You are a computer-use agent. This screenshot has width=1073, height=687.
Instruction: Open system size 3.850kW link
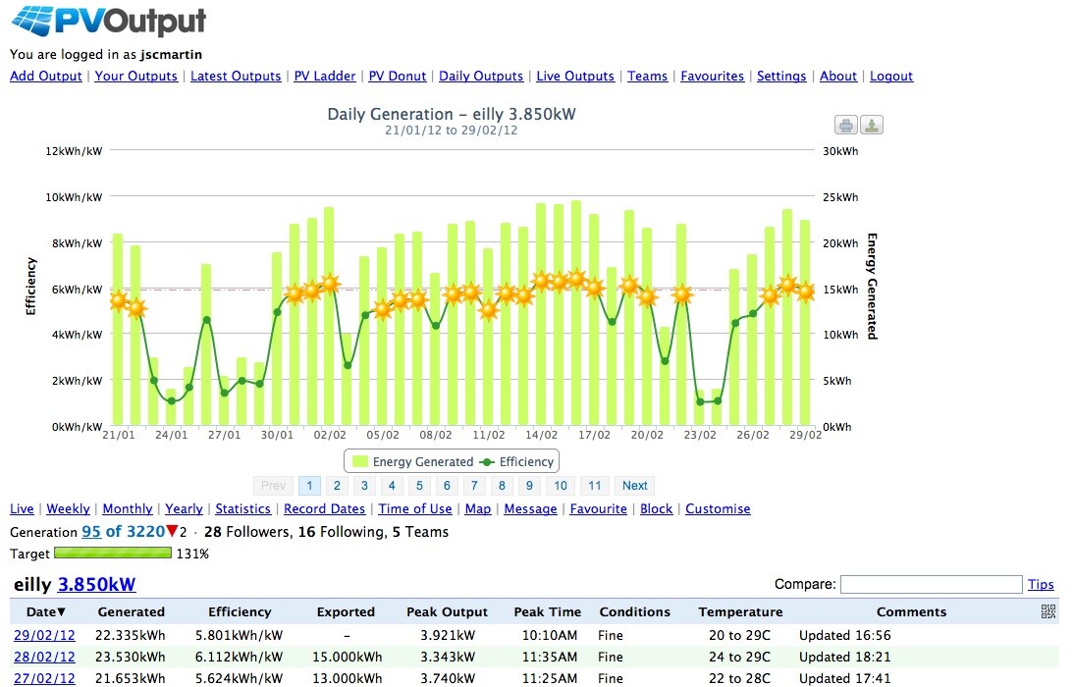(x=96, y=584)
